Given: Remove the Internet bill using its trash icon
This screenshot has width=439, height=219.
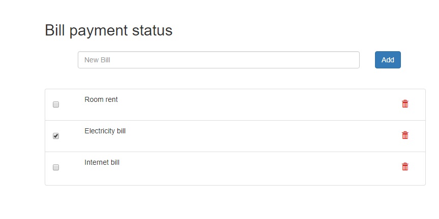Looking at the screenshot, I should (405, 167).
